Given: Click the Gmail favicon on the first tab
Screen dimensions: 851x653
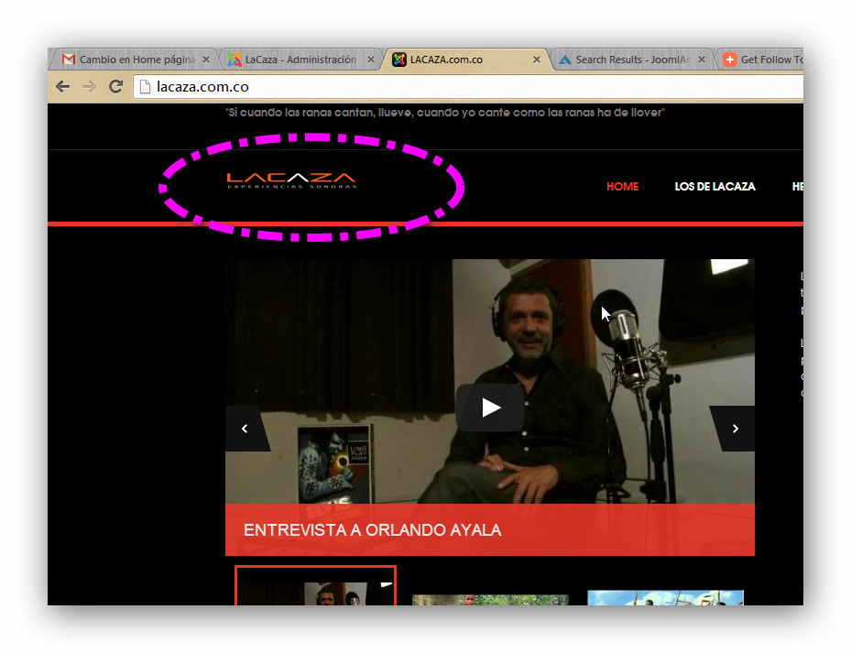Looking at the screenshot, I should (x=69, y=60).
